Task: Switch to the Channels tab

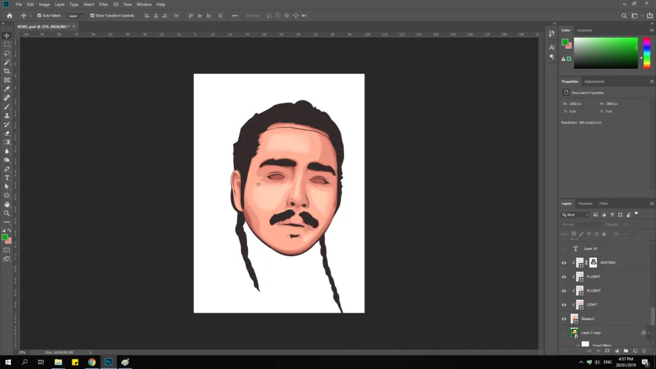Action: point(585,204)
